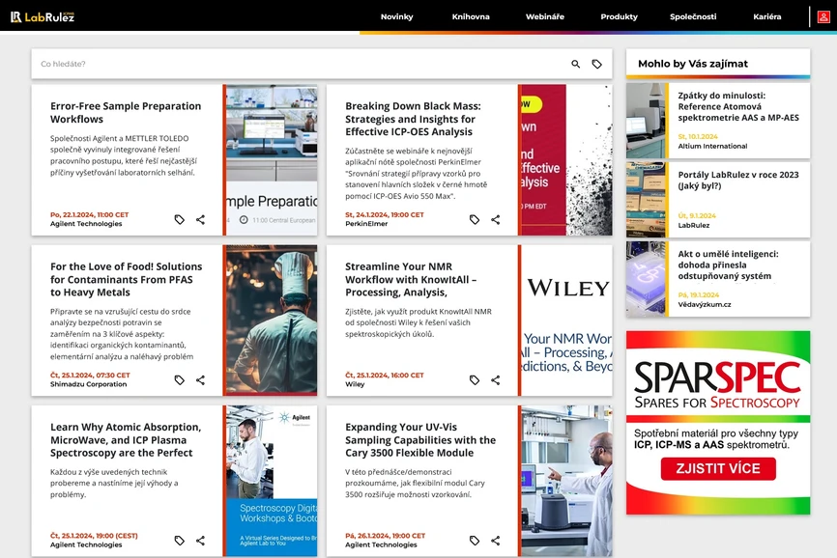Open 'Zpátky do minulosti' sidebar article
837x558 pixels.
pyautogui.click(x=738, y=106)
